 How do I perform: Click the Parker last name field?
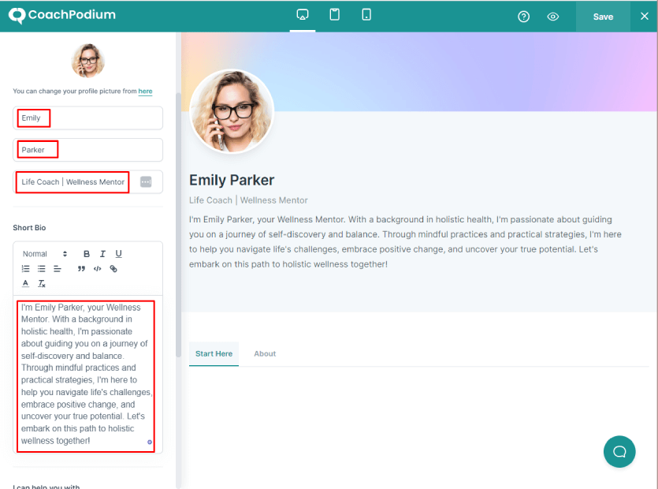coord(87,150)
